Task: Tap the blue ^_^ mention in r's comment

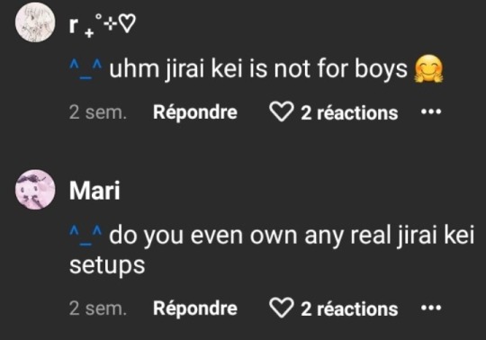Action: tap(85, 69)
